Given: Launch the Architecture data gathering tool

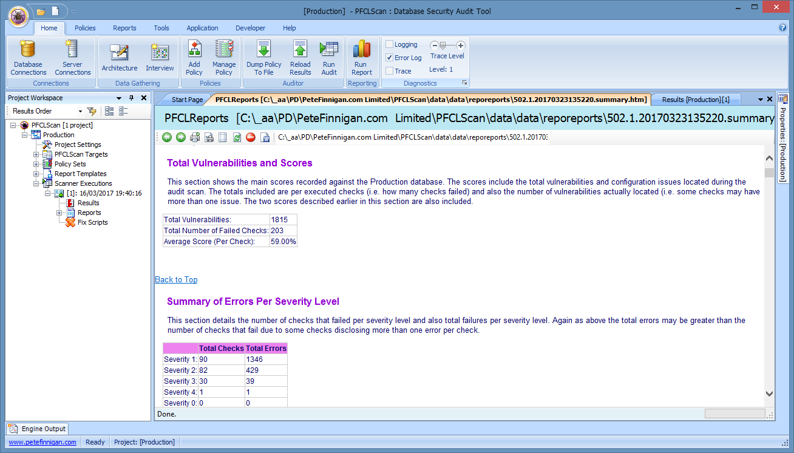Looking at the screenshot, I should [120, 58].
